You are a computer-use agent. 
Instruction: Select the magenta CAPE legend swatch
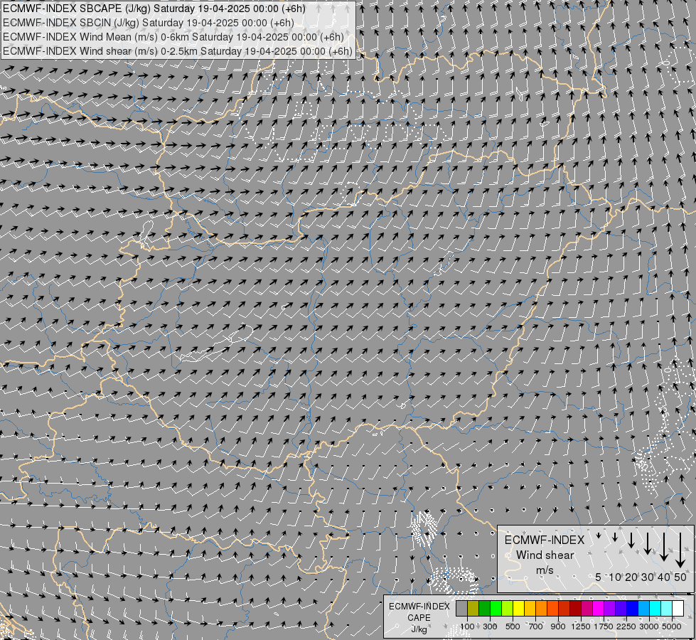tap(599, 608)
